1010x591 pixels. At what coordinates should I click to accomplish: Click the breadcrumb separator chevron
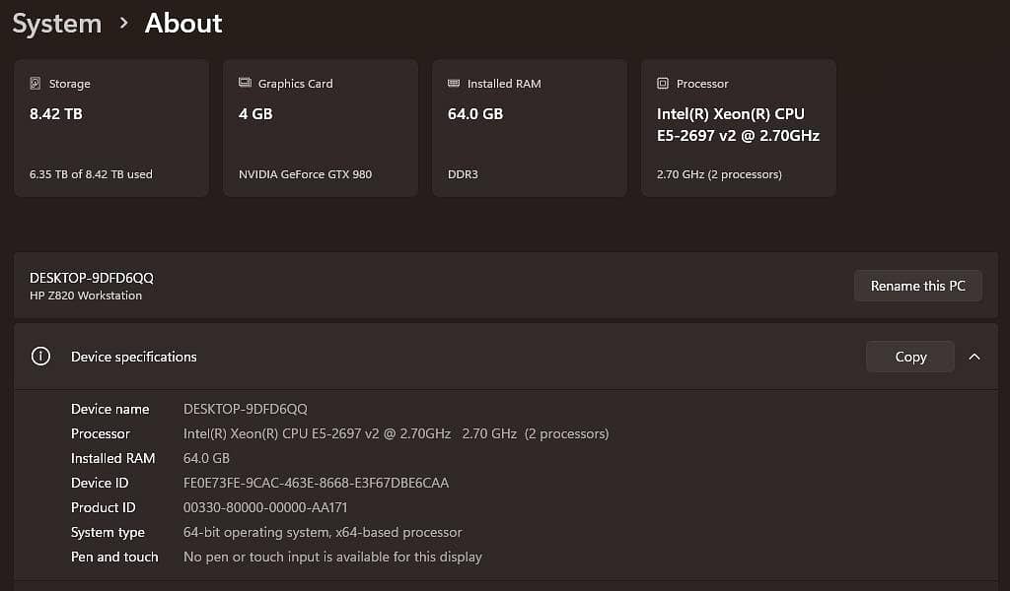click(x=123, y=24)
